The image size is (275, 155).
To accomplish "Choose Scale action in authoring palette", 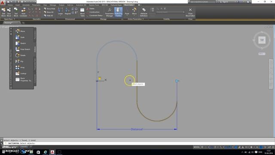I will point(20,37).
